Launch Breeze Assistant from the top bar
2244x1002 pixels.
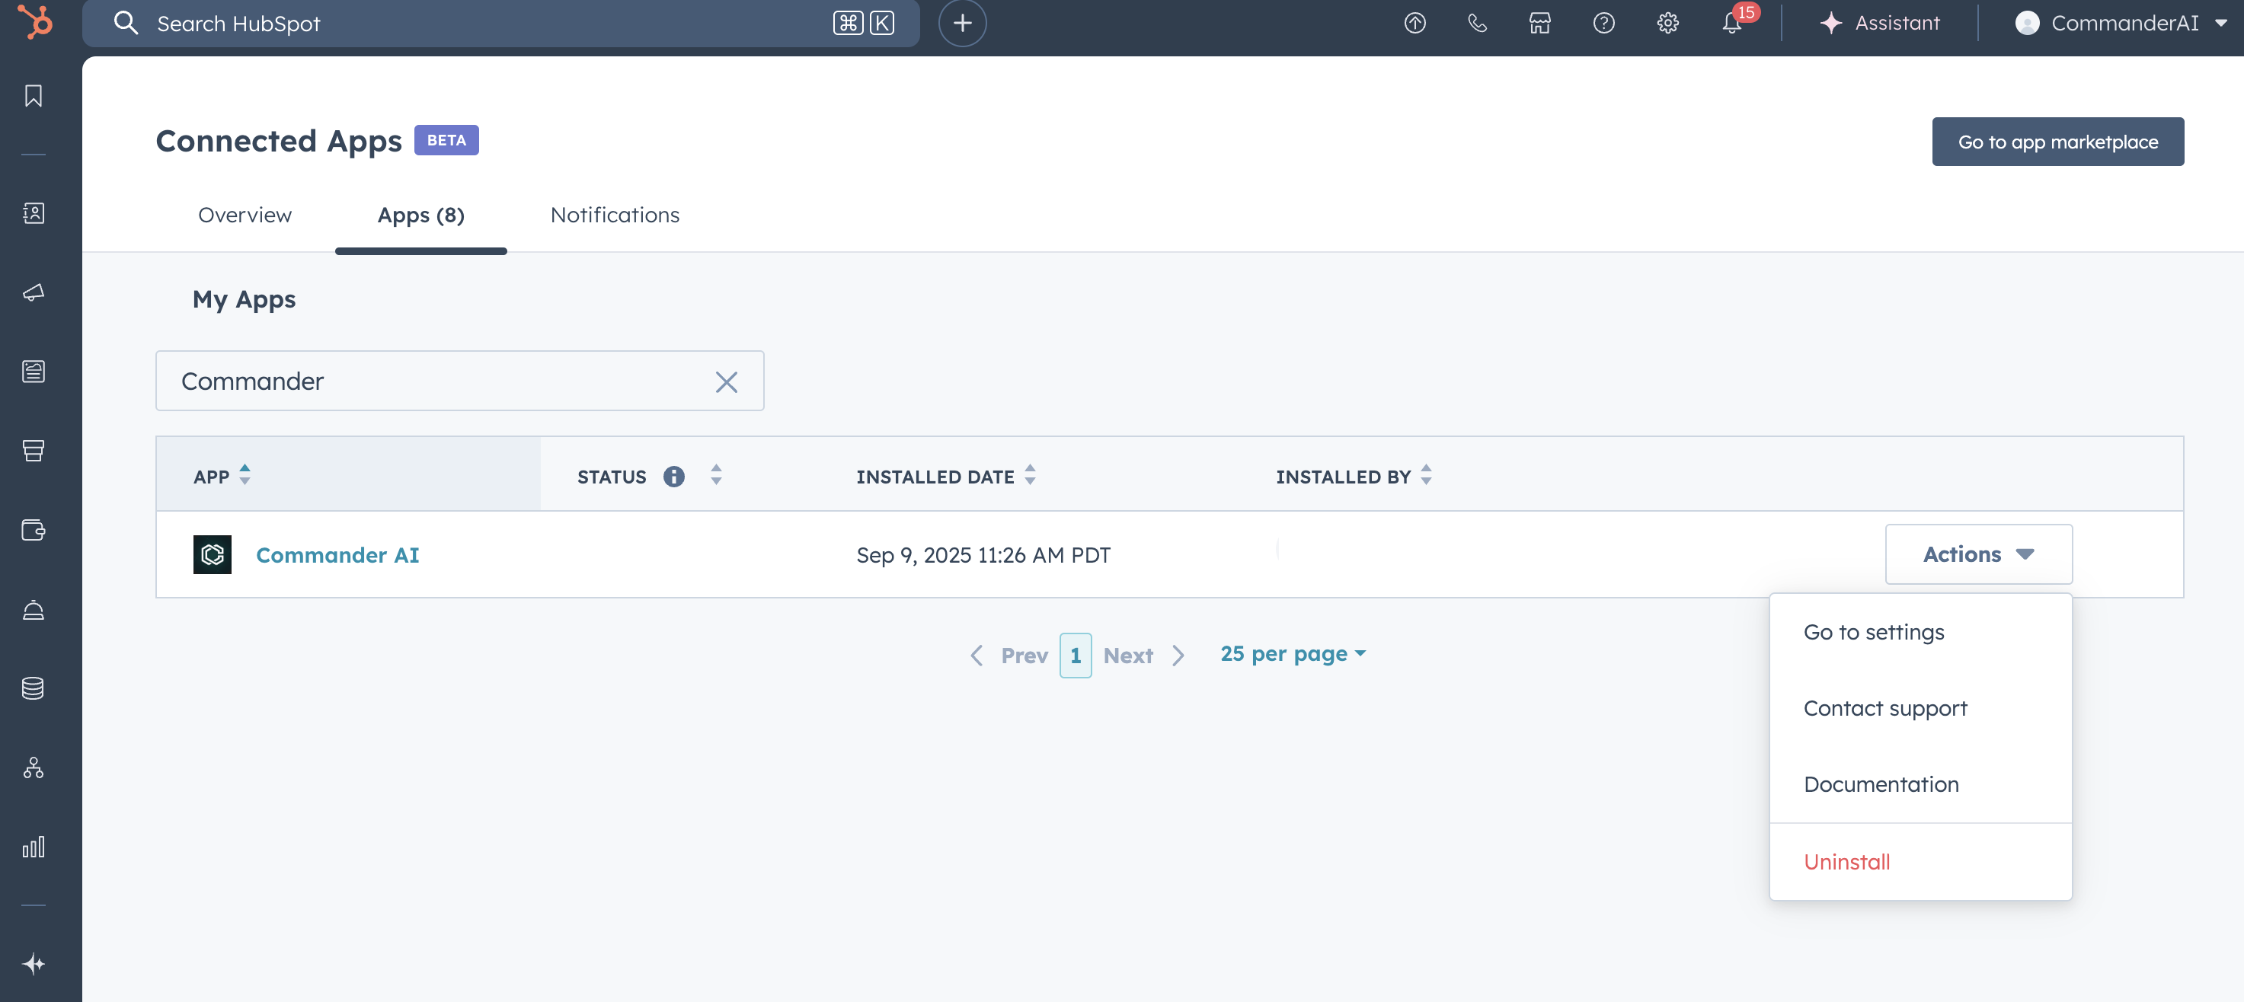[1880, 24]
